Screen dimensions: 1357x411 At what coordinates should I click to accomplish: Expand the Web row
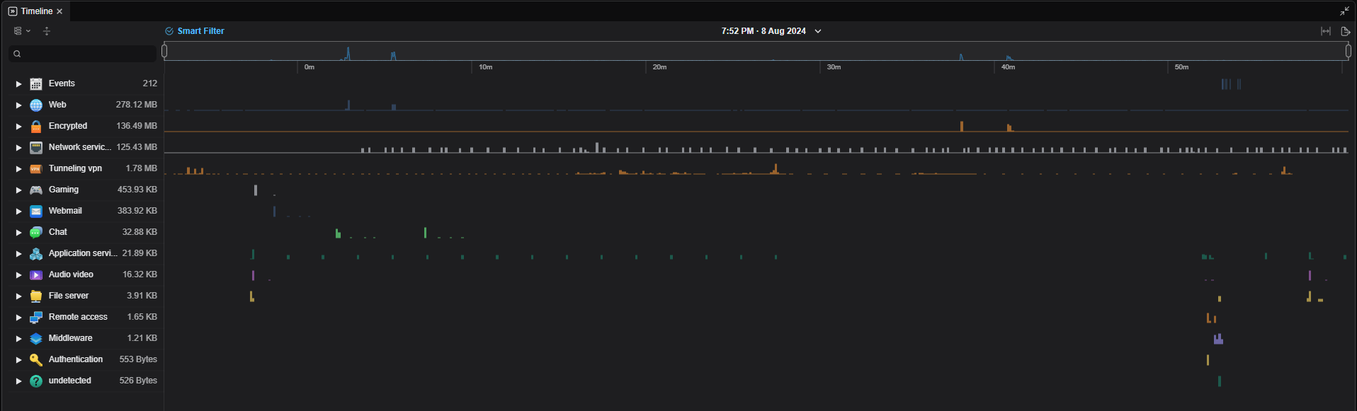click(x=18, y=105)
